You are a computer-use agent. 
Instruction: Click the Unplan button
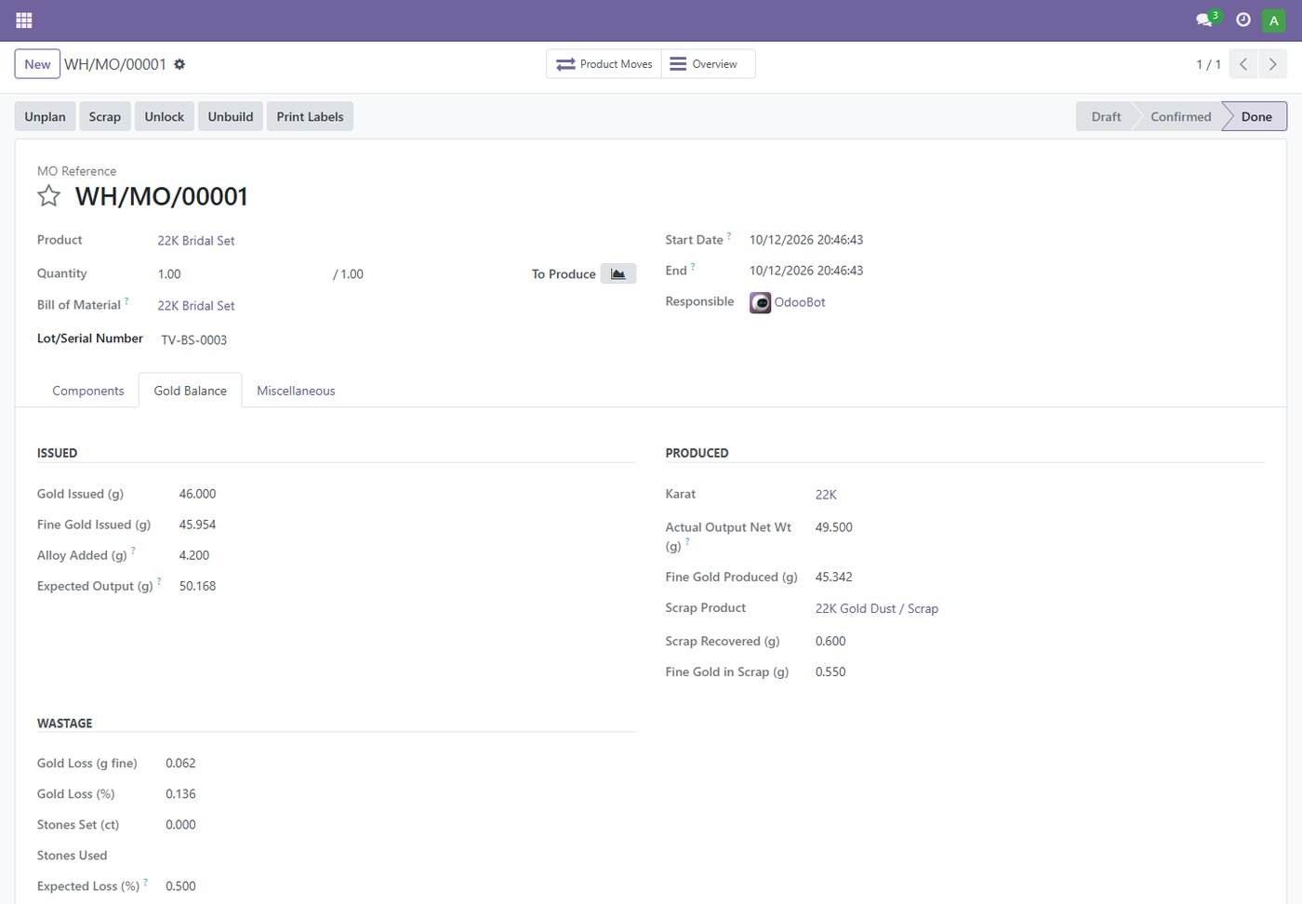[45, 116]
